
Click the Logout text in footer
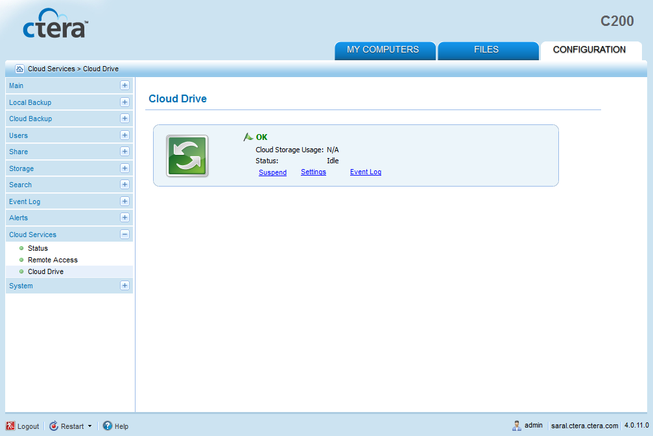click(x=29, y=426)
